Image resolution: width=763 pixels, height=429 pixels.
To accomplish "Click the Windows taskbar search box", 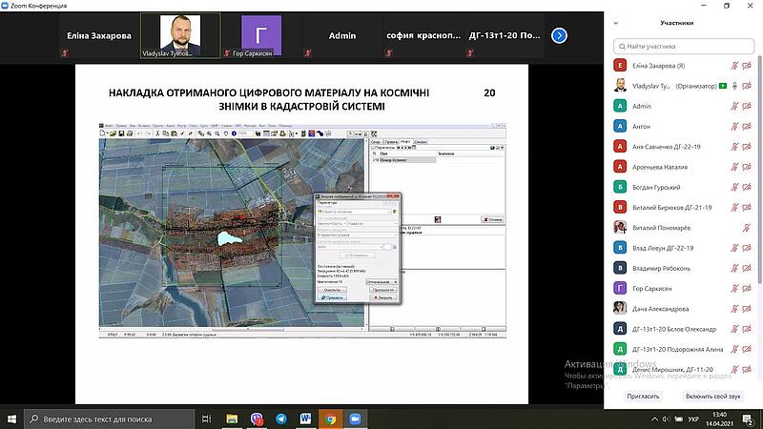I will click(x=109, y=419).
